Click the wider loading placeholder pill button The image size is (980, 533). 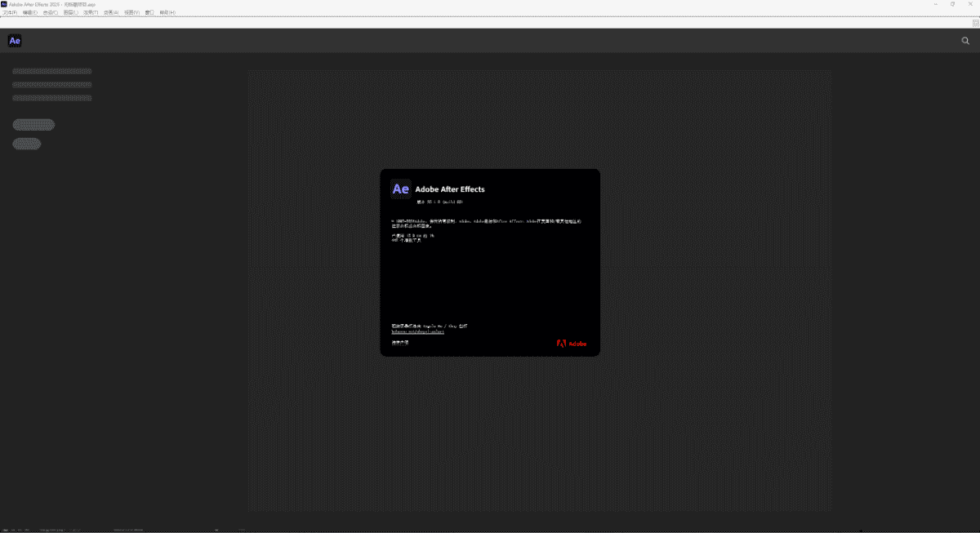click(33, 125)
